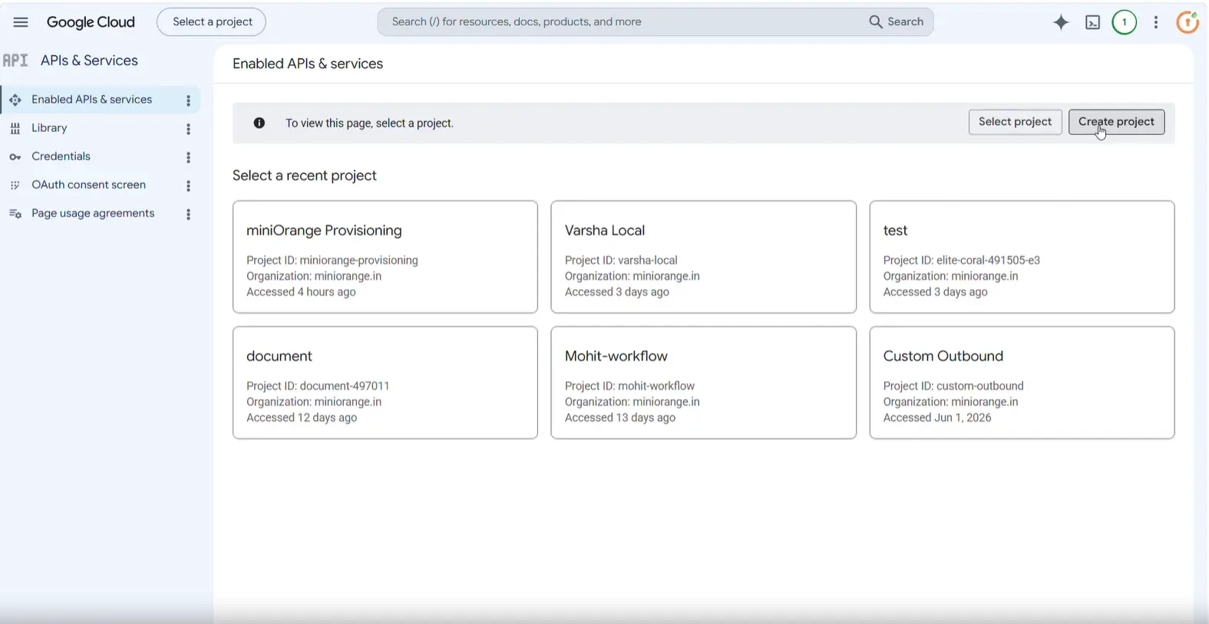The height and width of the screenshot is (624, 1209).
Task: Click the Create project button
Action: click(x=1116, y=122)
